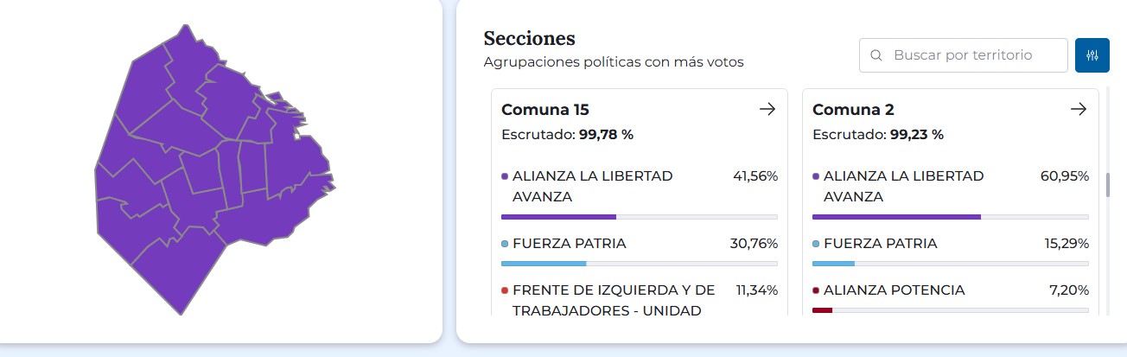Click Fuerza Patria label in Comuna 15
The image size is (1127, 357).
click(569, 244)
